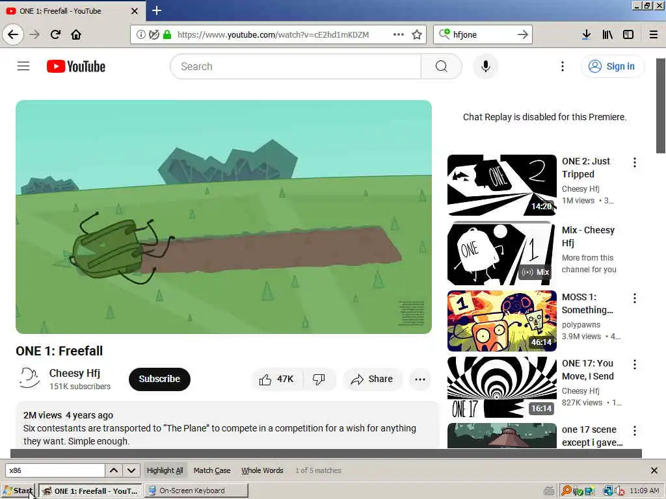Reload the page with the refresh icon
Screen dimensions: 666x499
click(55, 34)
